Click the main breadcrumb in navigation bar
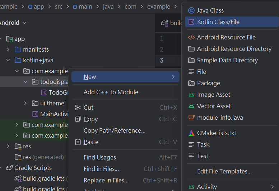The height and width of the screenshot is (191, 279). pos(85,6)
